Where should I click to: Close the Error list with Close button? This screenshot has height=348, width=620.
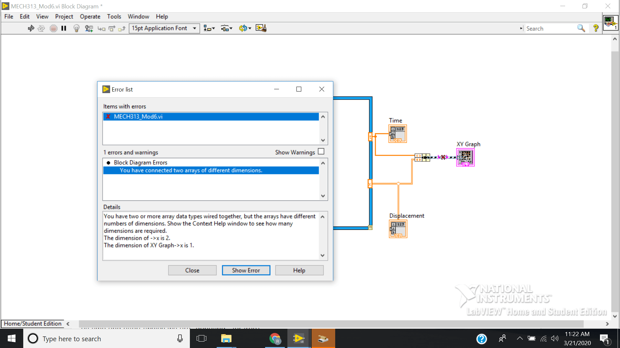[192, 270]
